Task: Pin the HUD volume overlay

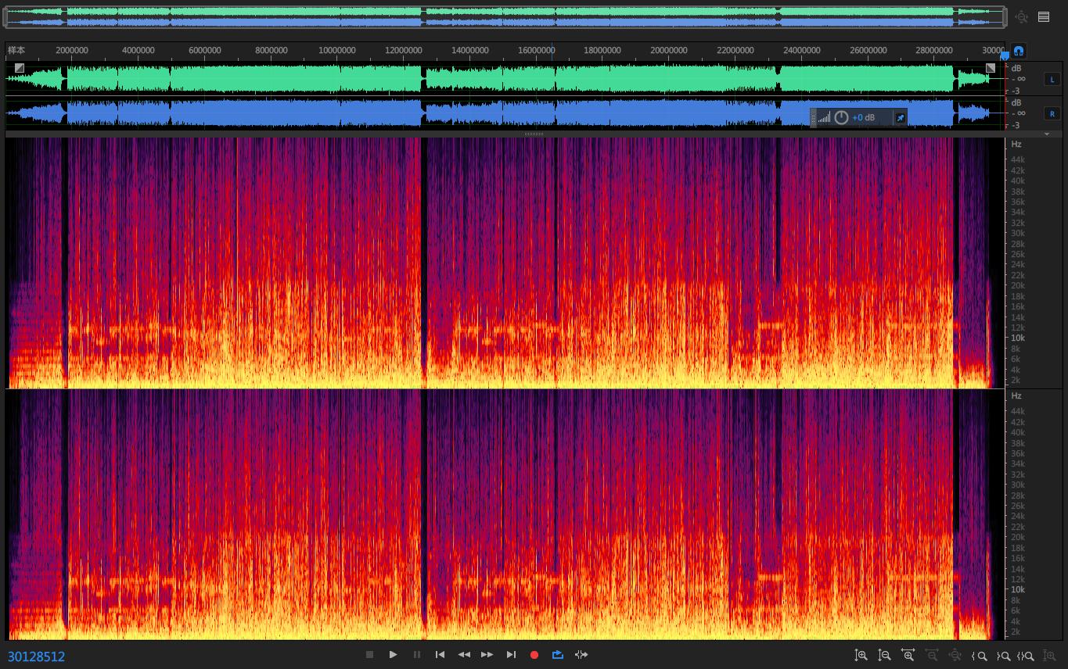Action: 900,117
